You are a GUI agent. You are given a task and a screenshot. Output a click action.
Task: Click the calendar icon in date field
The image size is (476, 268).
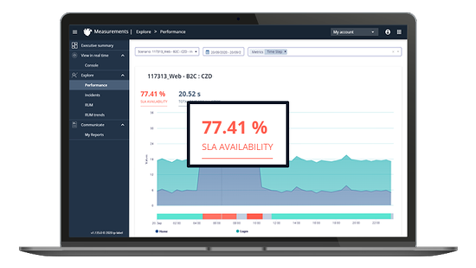click(208, 52)
